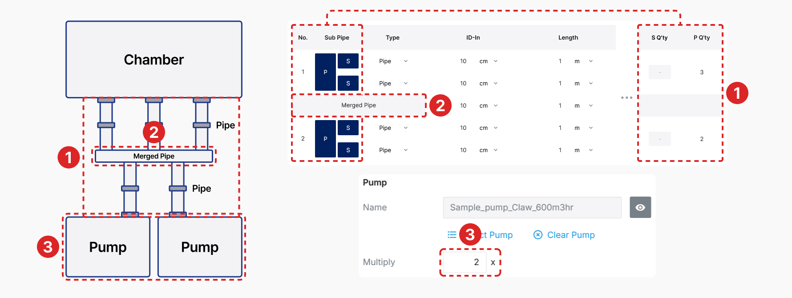This screenshot has width=792, height=298.
Task: Open the second row Pipe type dropdown
Action: [393, 83]
